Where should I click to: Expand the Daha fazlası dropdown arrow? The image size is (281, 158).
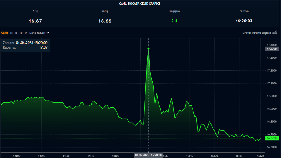[48, 33]
